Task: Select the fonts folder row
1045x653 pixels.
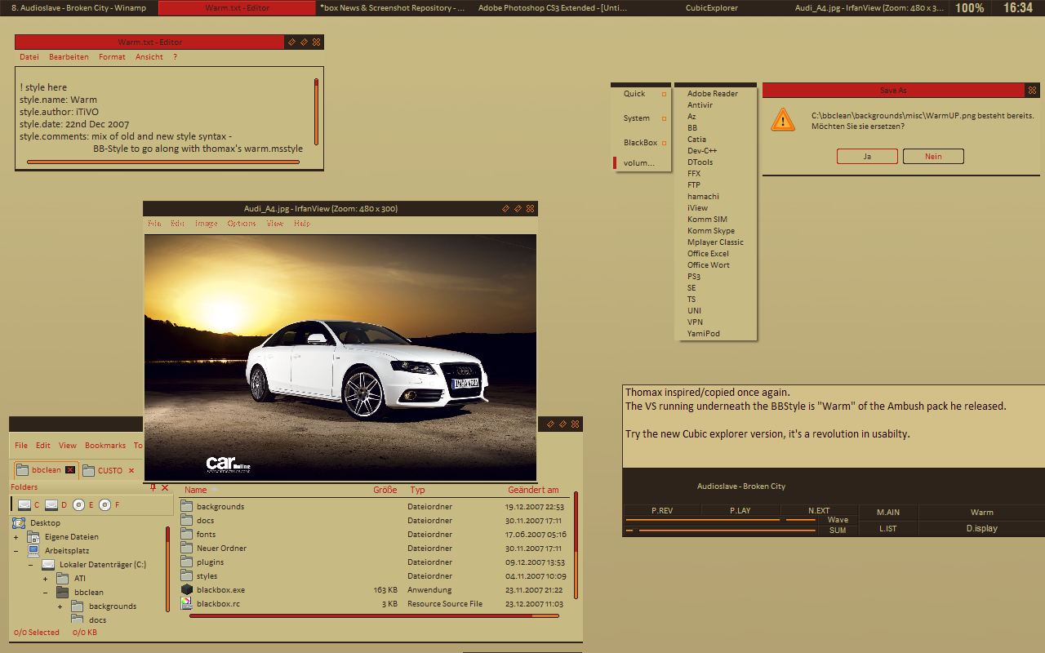Action: (373, 535)
